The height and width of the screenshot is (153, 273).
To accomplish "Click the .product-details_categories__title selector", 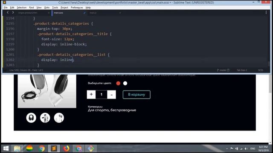I will pyautogui.click(x=73, y=34).
